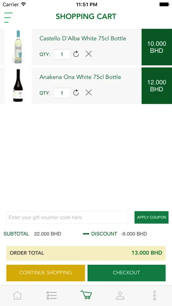Open Castello D'Alba White 75cl Bottle title
Image resolution: width=172 pixels, height=306 pixels.
(x=83, y=38)
